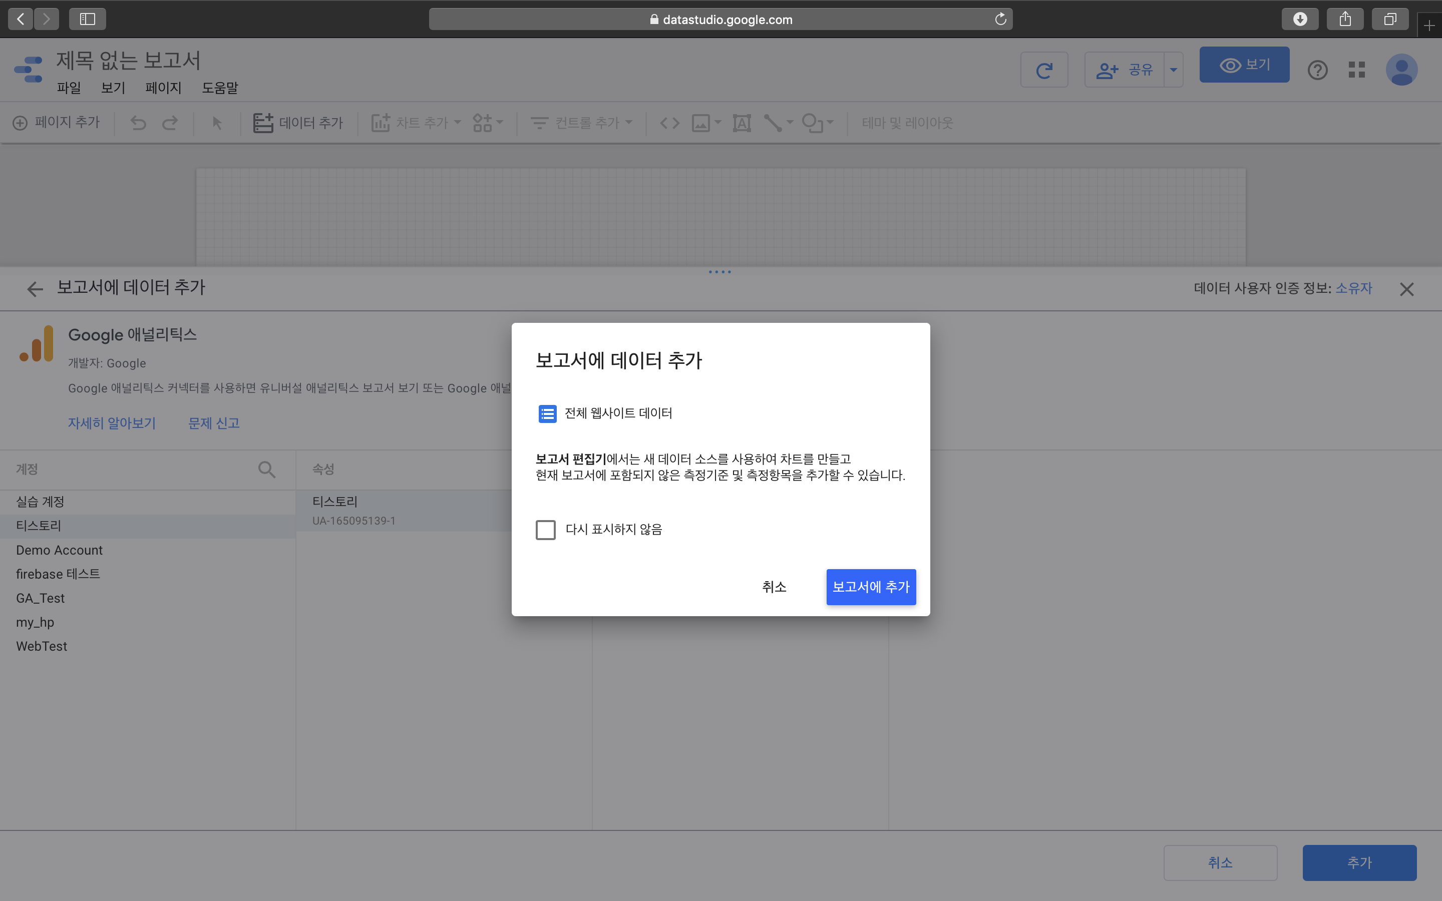Open the shape tool dropdown

pyautogui.click(x=818, y=123)
